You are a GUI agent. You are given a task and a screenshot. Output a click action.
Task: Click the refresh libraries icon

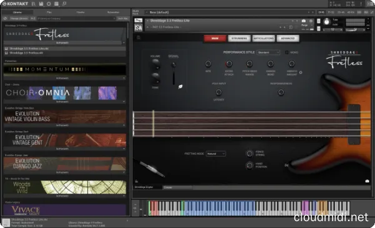(5, 18)
